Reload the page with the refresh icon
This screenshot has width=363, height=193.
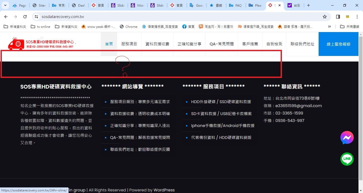tap(25, 17)
